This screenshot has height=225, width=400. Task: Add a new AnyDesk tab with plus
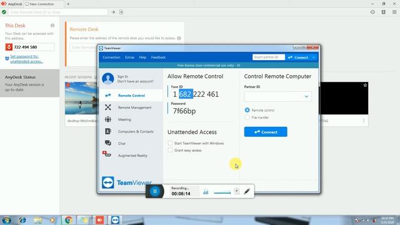[68, 4]
